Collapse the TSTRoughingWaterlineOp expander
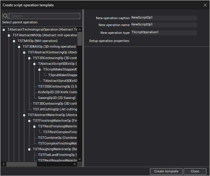The image size is (210, 176). point(29,149)
